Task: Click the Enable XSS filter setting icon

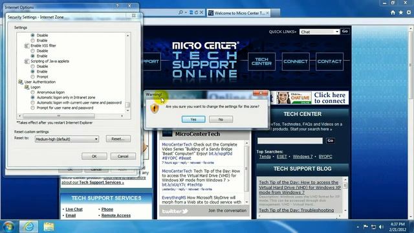Action: pyautogui.click(x=27, y=46)
